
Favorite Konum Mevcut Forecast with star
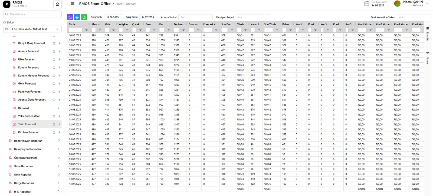54,76
